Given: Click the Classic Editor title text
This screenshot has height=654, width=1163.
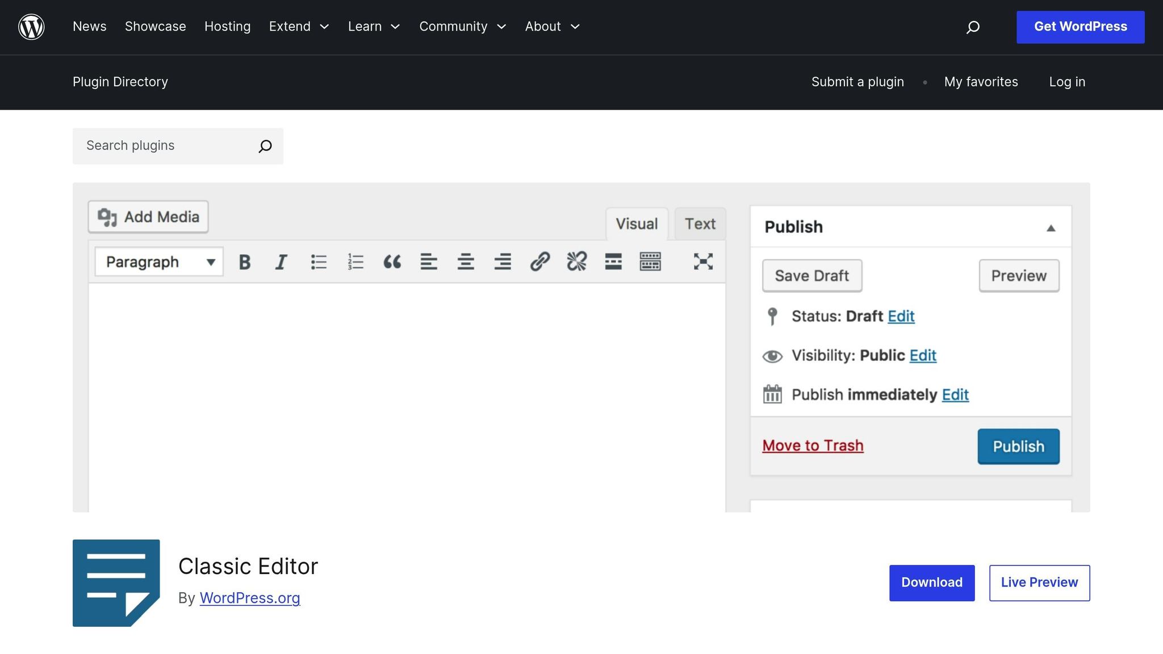Looking at the screenshot, I should pos(248,566).
